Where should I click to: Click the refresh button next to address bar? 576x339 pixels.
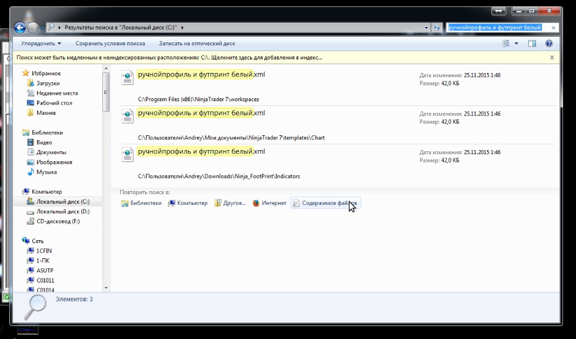tap(437, 28)
